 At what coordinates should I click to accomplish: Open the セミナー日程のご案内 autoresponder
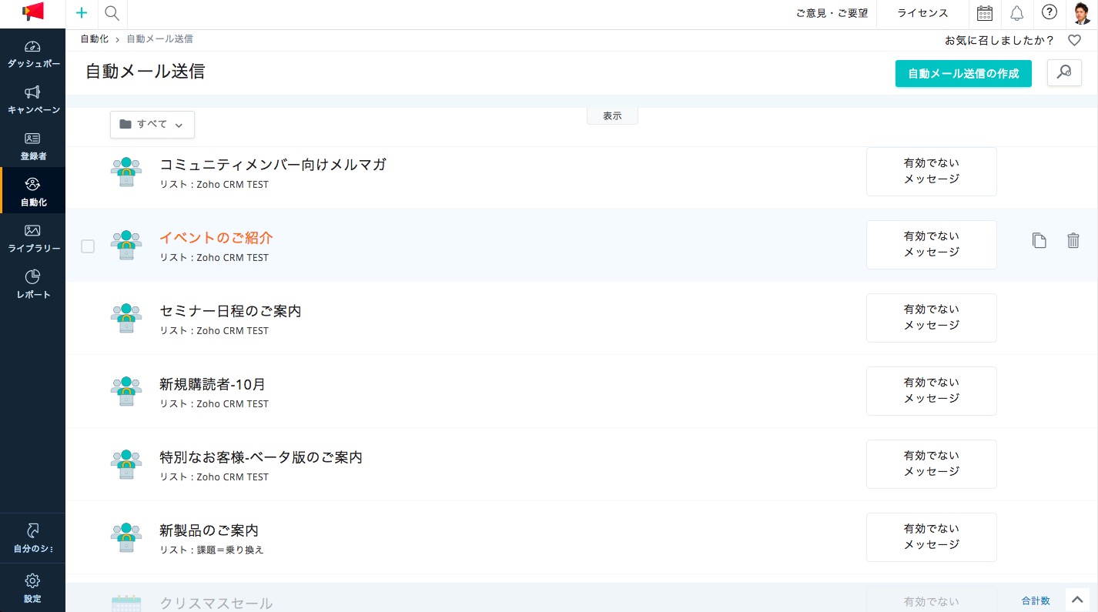[230, 311]
